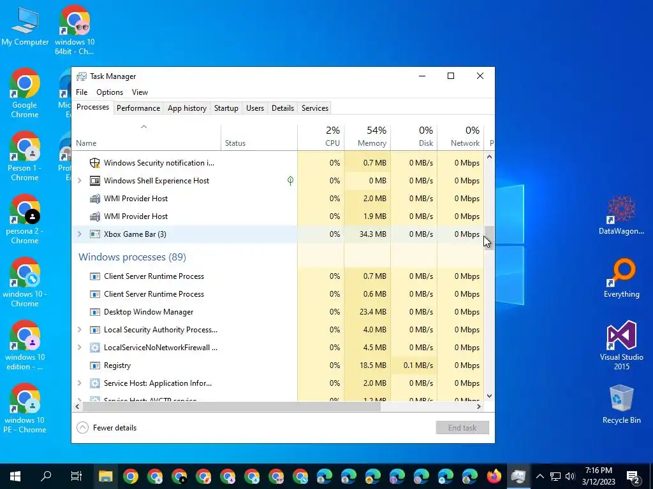
Task: Sort by the CPU column header
Action: pyautogui.click(x=321, y=138)
